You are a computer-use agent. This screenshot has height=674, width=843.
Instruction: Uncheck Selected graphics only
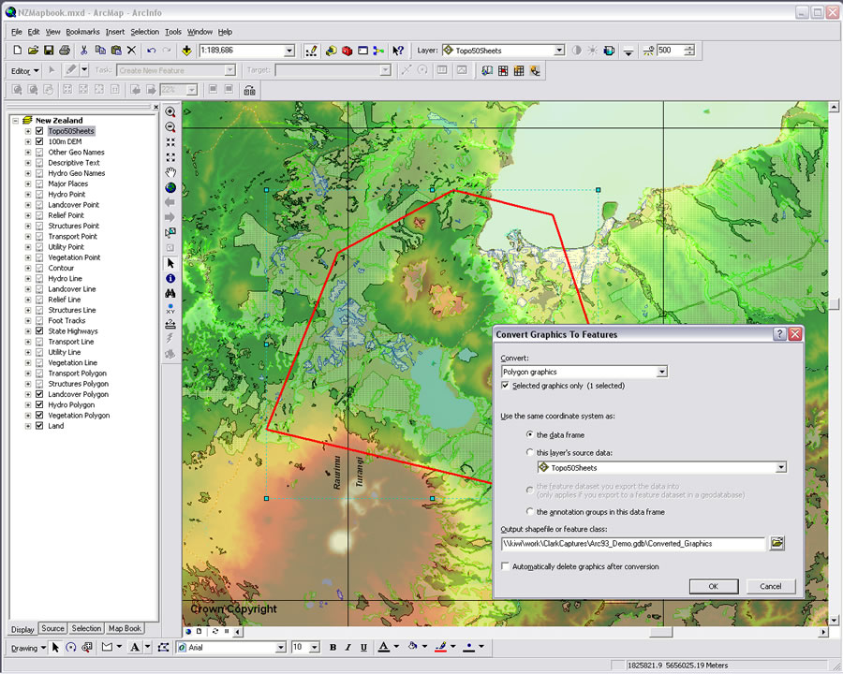pyautogui.click(x=504, y=386)
